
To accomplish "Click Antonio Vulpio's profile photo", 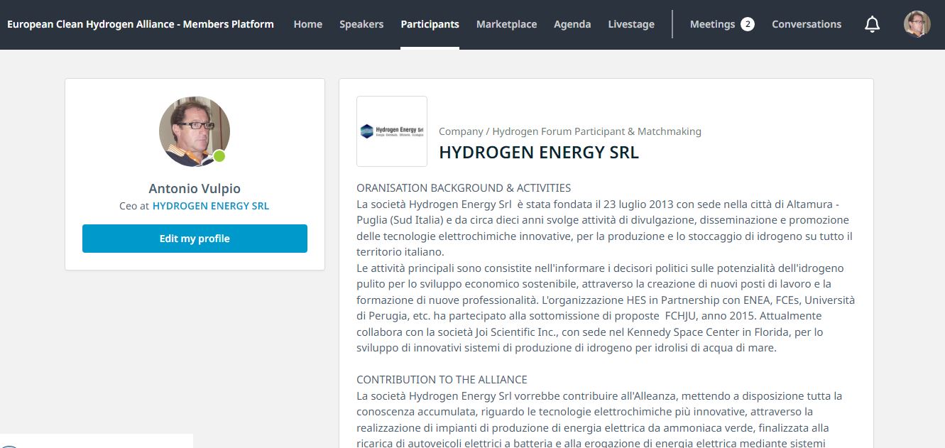I will [195, 131].
